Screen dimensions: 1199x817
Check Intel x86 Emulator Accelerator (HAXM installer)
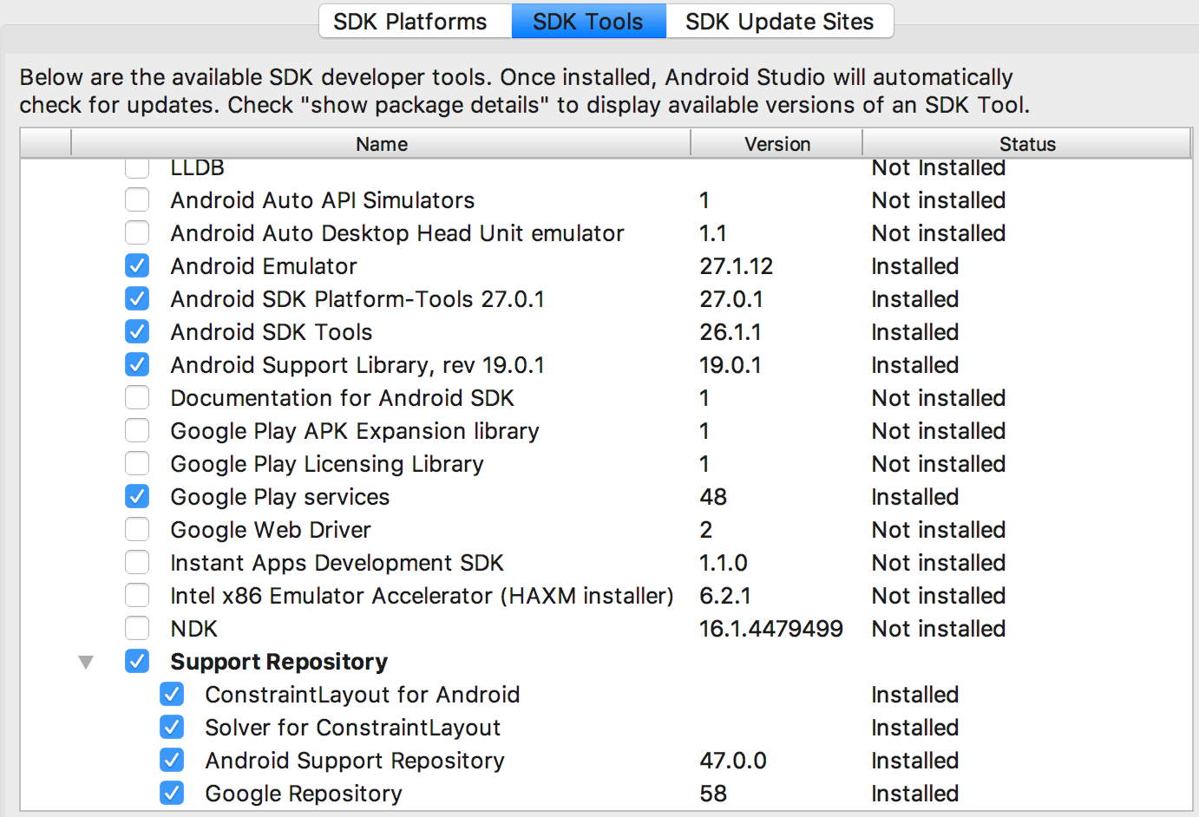click(137, 596)
